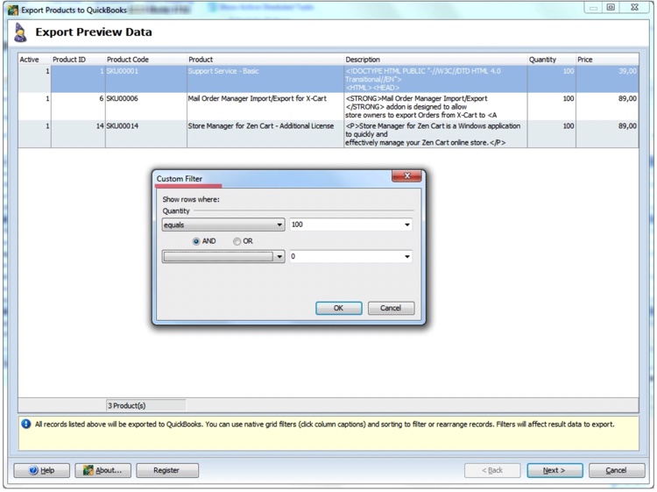This screenshot has height=492, width=657.
Task: Click quantity 100 in the SKU00006 row
Action: [551, 106]
